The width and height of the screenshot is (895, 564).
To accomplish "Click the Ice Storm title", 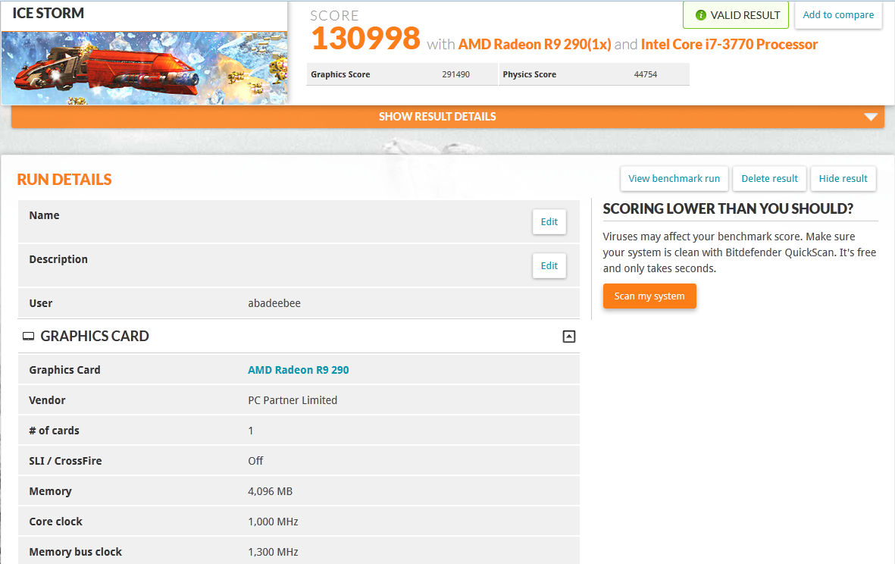I will (x=48, y=13).
